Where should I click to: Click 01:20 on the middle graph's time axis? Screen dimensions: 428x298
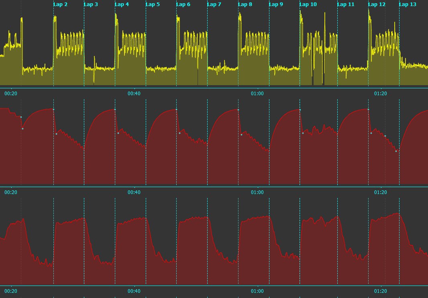pyautogui.click(x=381, y=192)
